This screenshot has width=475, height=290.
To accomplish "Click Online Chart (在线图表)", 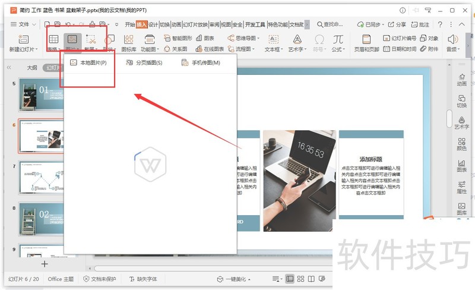I will [x=210, y=49].
